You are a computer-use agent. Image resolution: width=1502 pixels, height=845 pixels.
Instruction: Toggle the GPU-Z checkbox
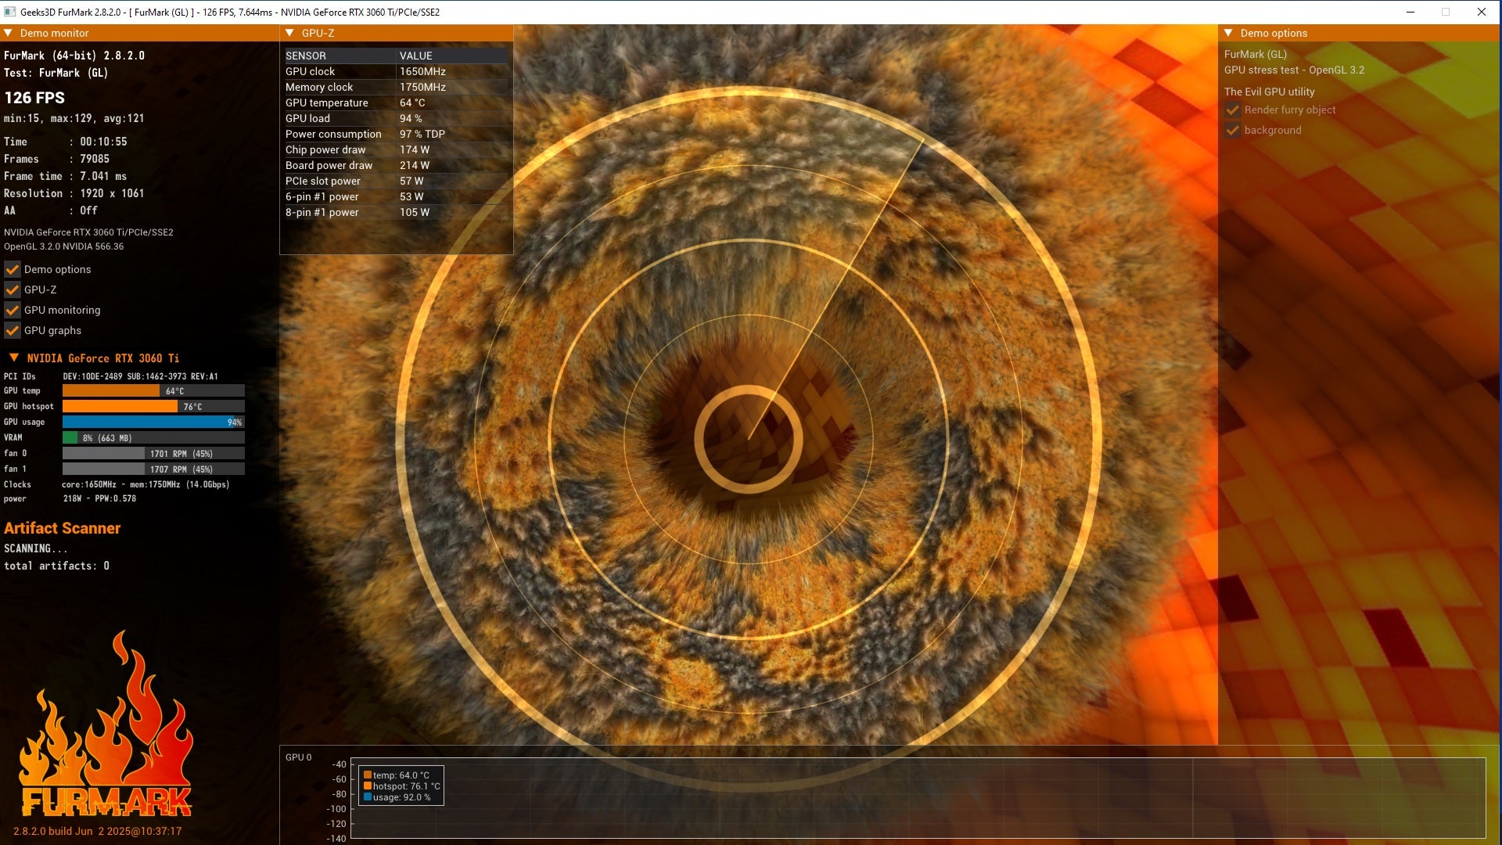click(13, 289)
